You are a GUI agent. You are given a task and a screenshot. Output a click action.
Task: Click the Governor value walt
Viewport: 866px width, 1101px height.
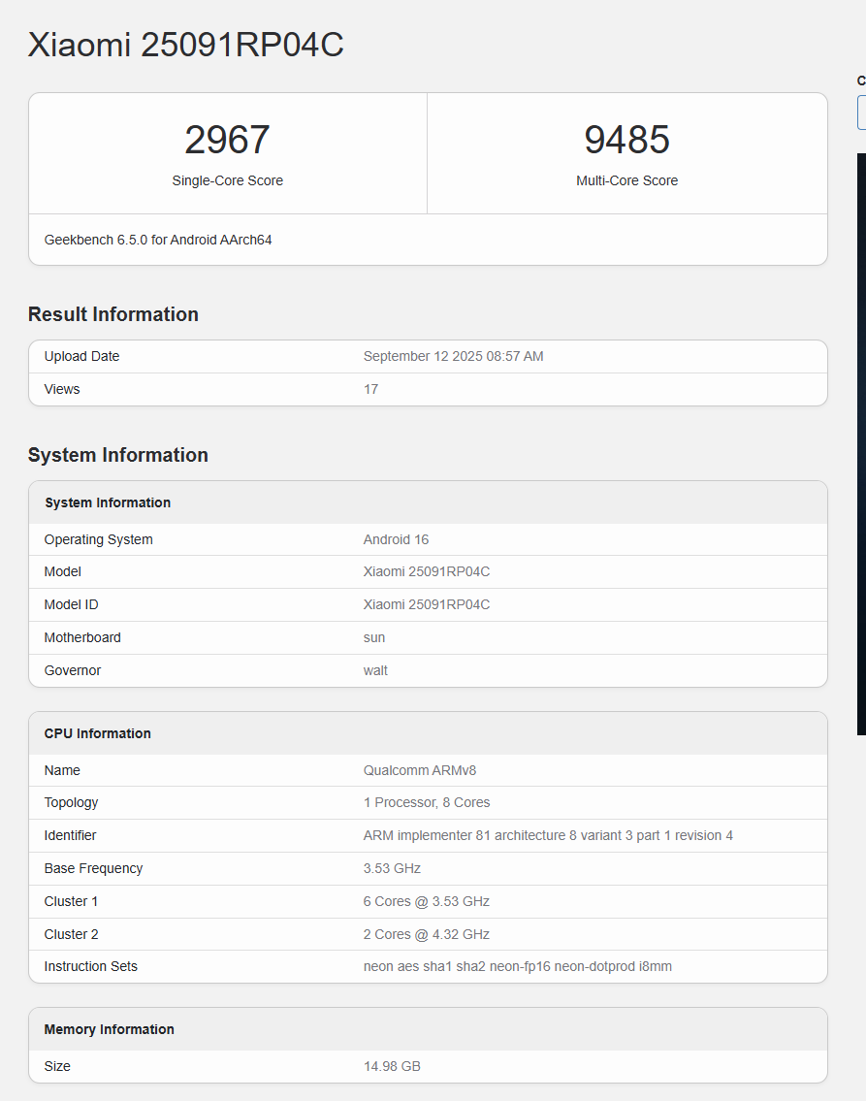(375, 670)
